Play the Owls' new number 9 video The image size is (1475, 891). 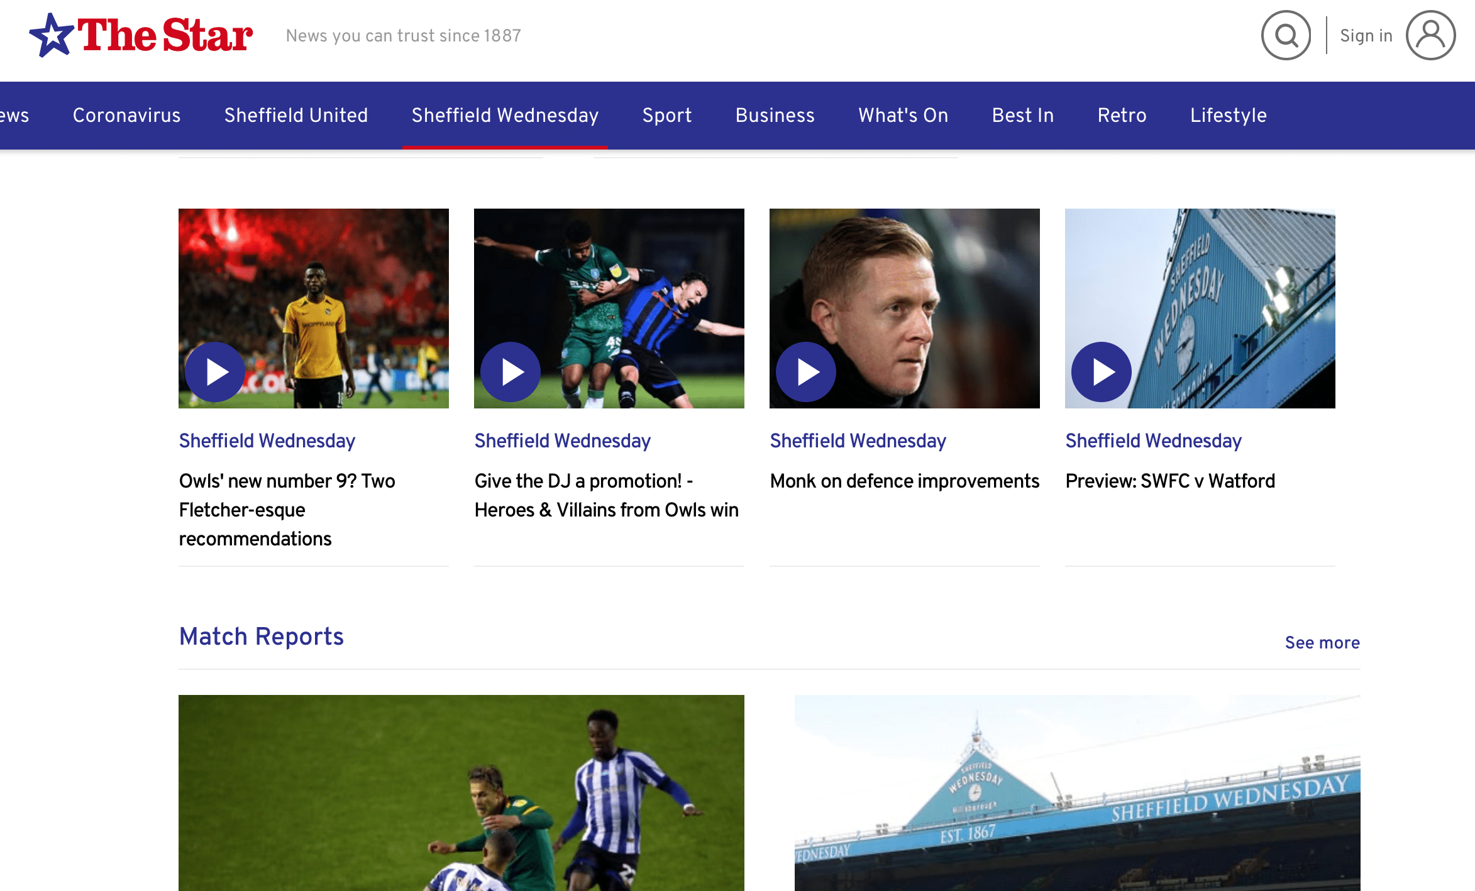click(x=215, y=372)
